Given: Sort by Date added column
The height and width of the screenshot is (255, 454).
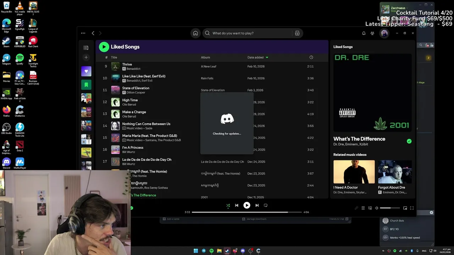Looking at the screenshot, I should pos(258,57).
